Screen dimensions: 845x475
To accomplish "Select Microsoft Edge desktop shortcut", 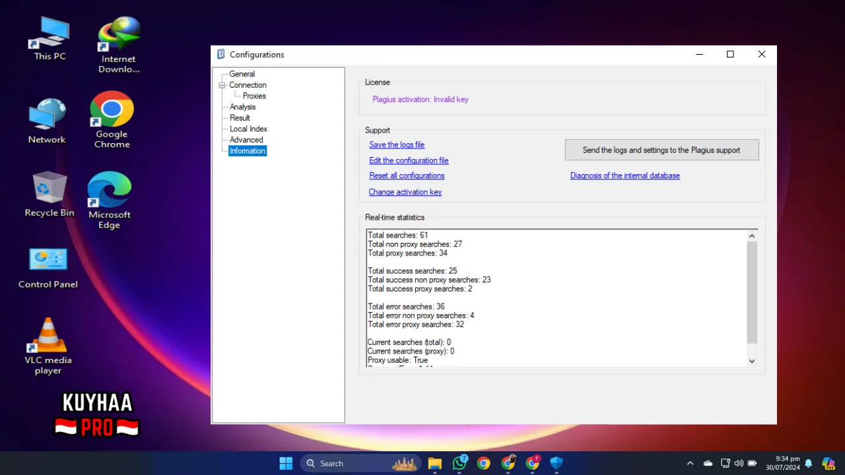I will pyautogui.click(x=110, y=200).
